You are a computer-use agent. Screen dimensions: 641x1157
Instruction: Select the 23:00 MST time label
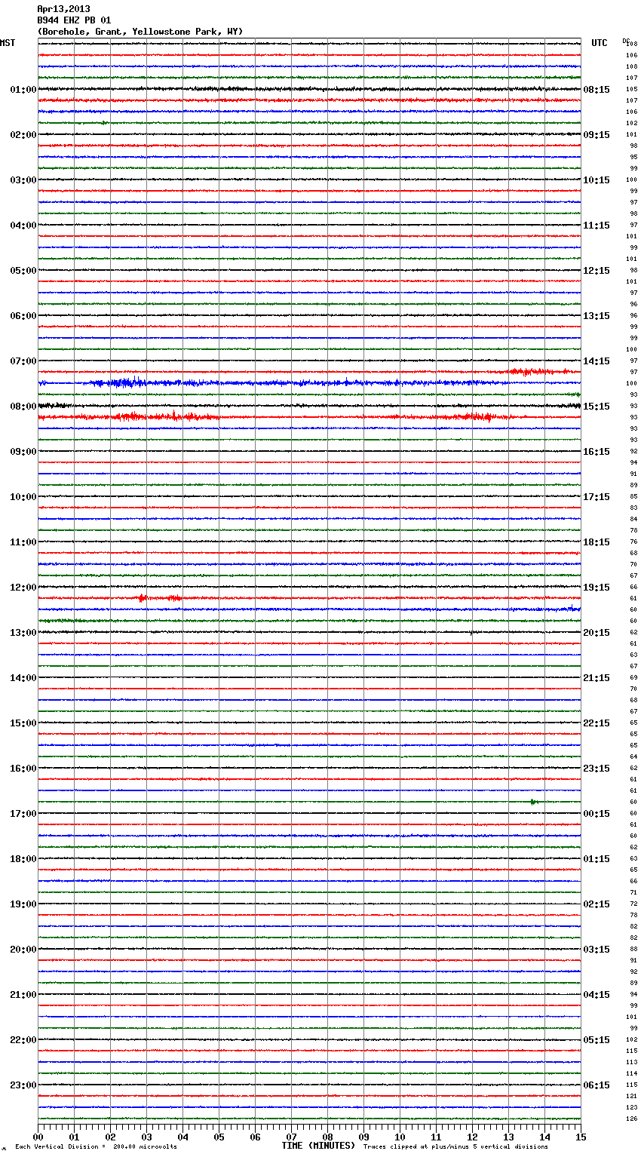click(23, 1085)
